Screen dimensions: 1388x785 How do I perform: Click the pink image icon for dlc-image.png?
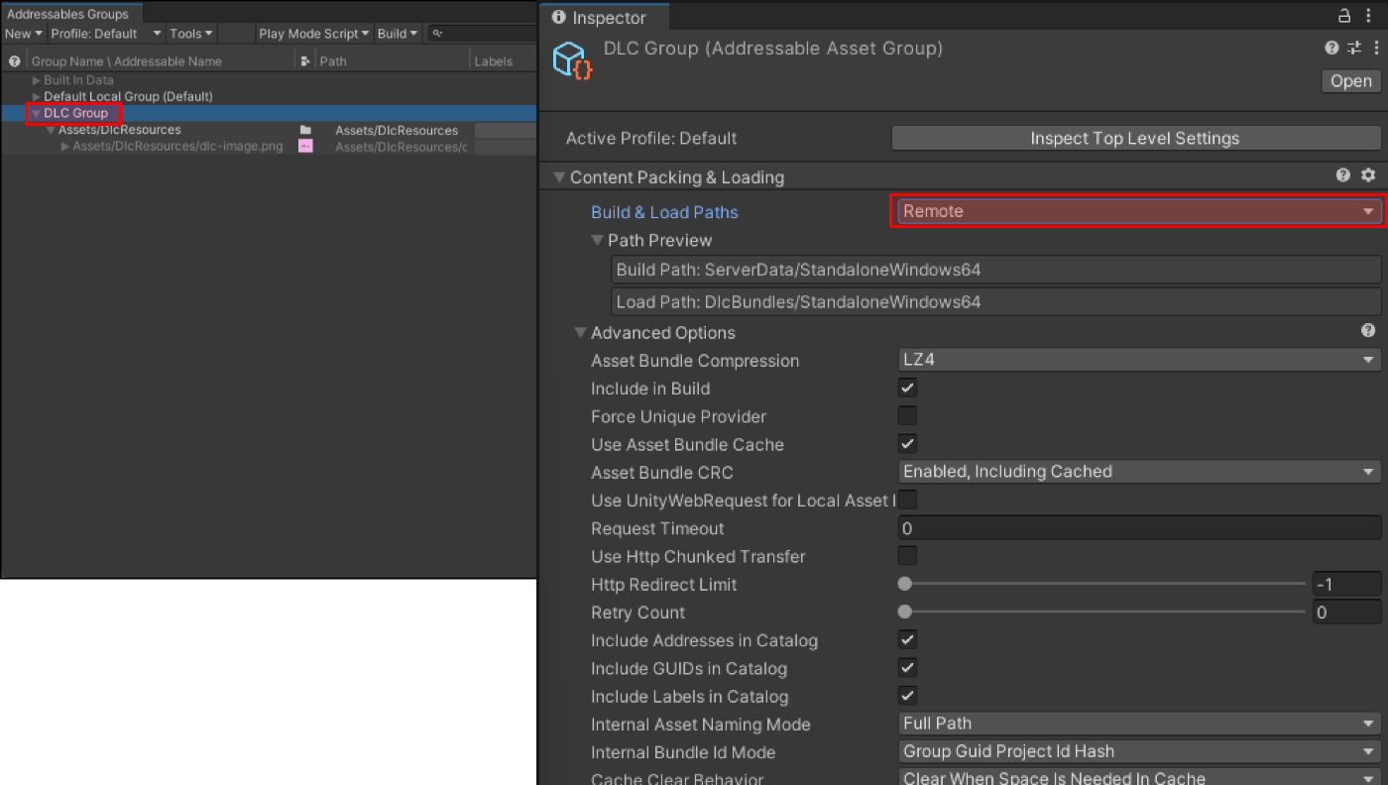[x=305, y=147]
